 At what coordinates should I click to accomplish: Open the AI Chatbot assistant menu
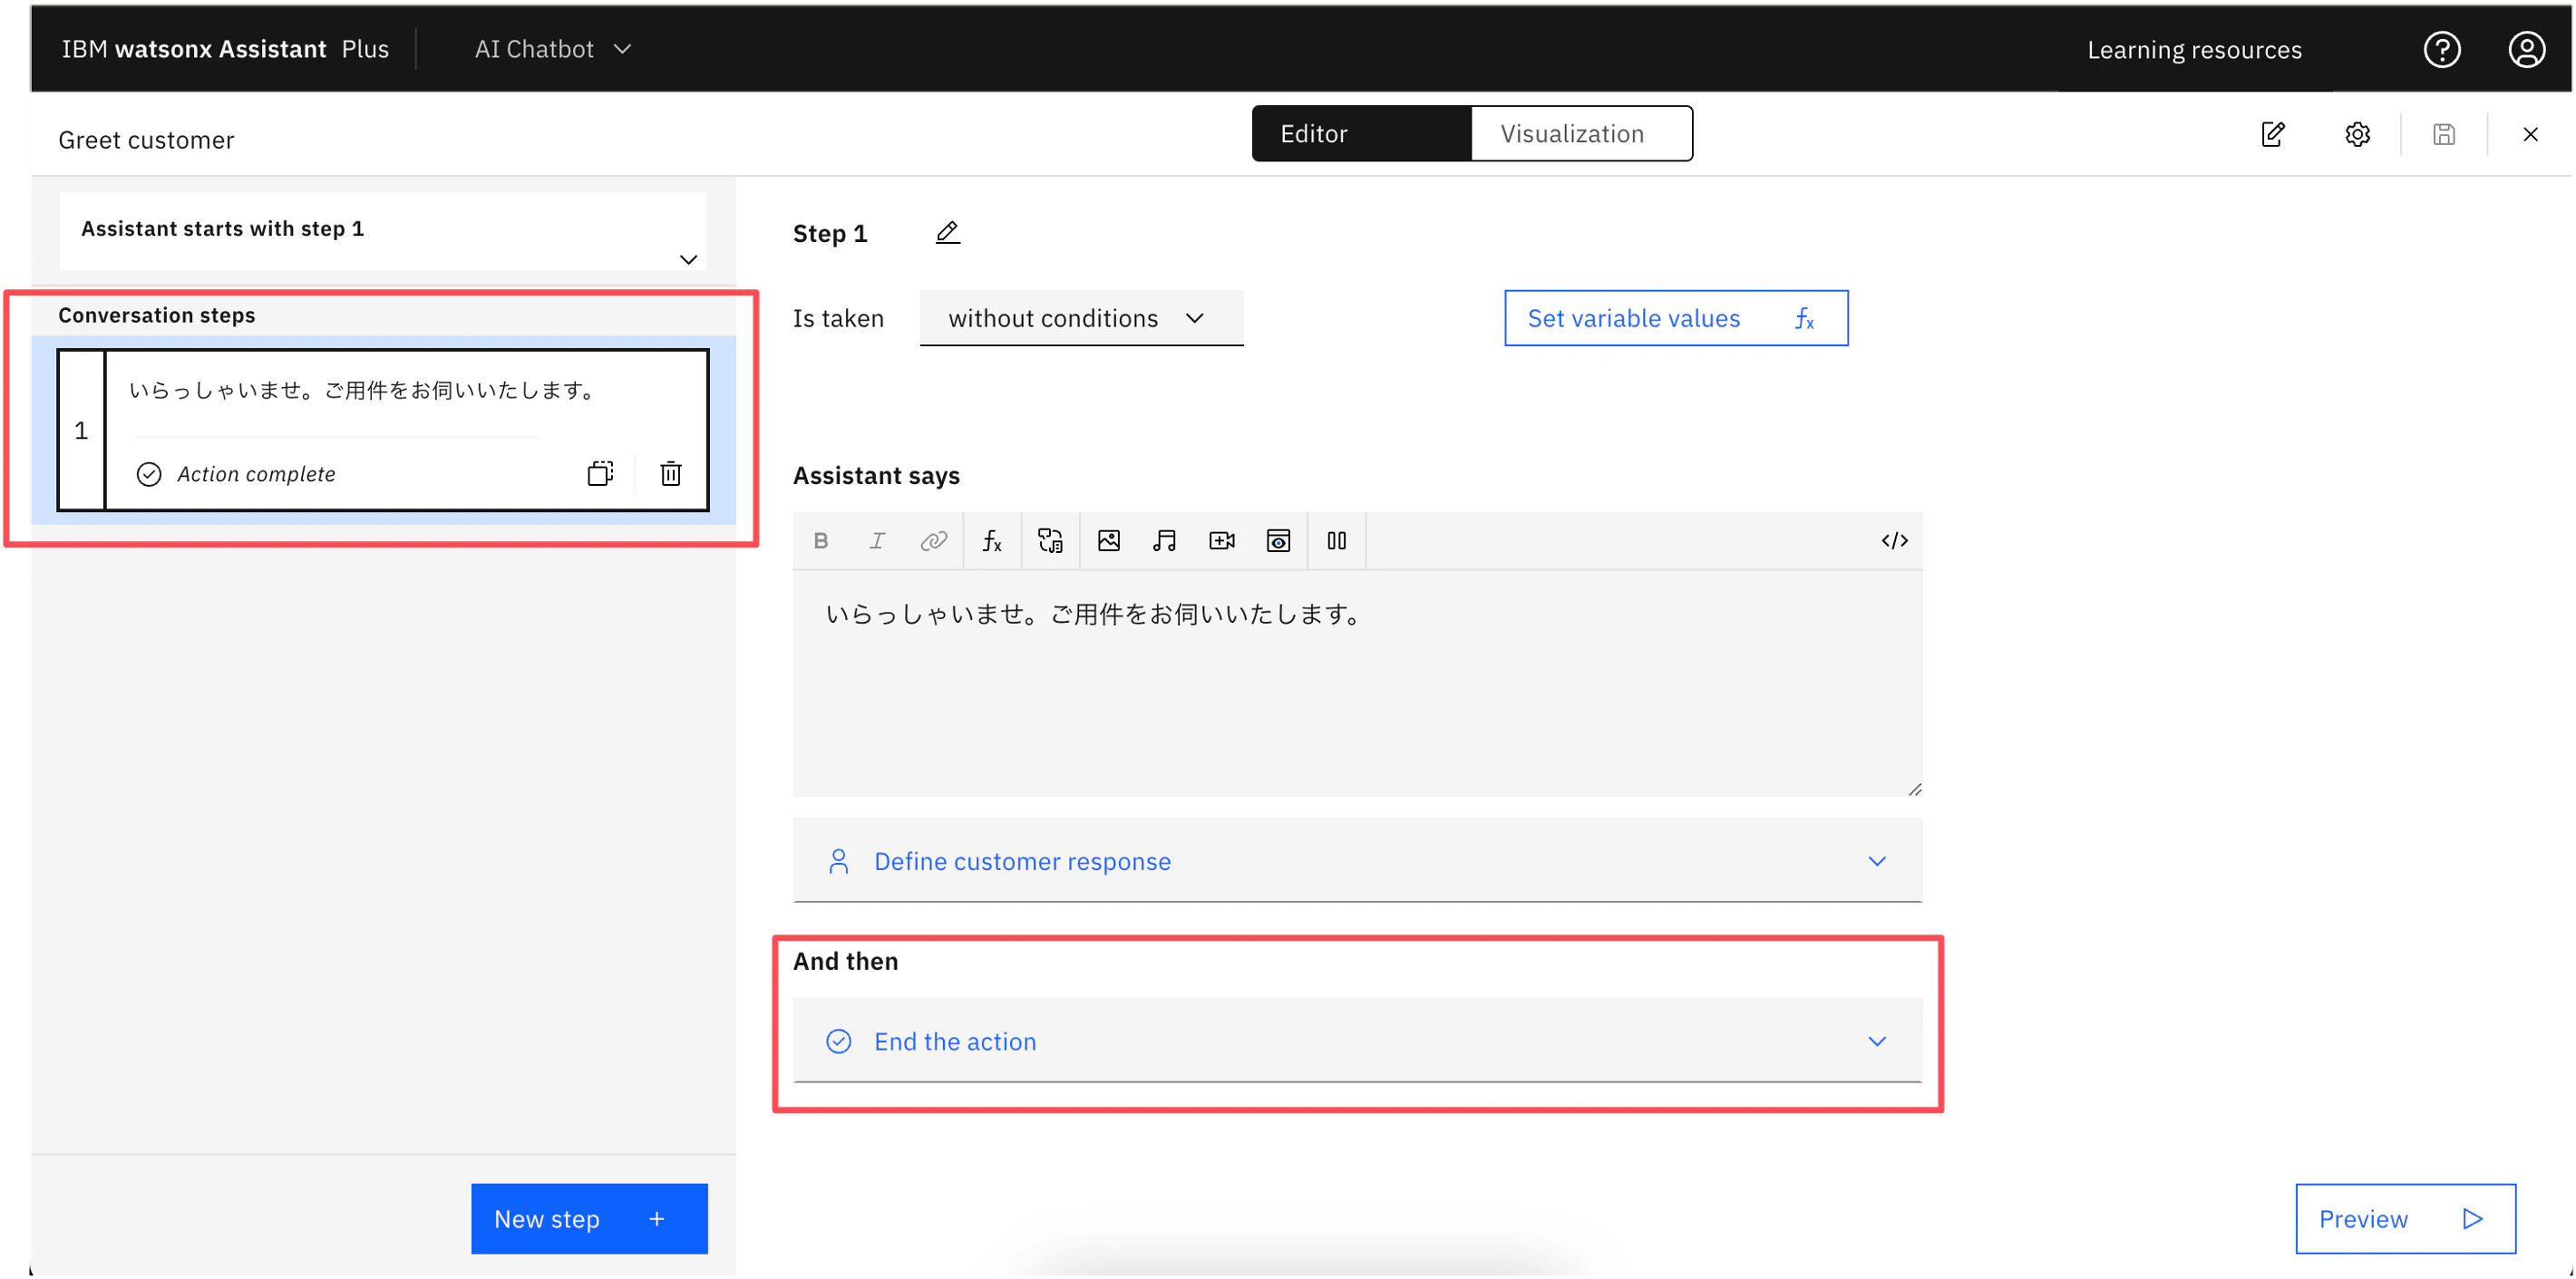pyautogui.click(x=553, y=49)
